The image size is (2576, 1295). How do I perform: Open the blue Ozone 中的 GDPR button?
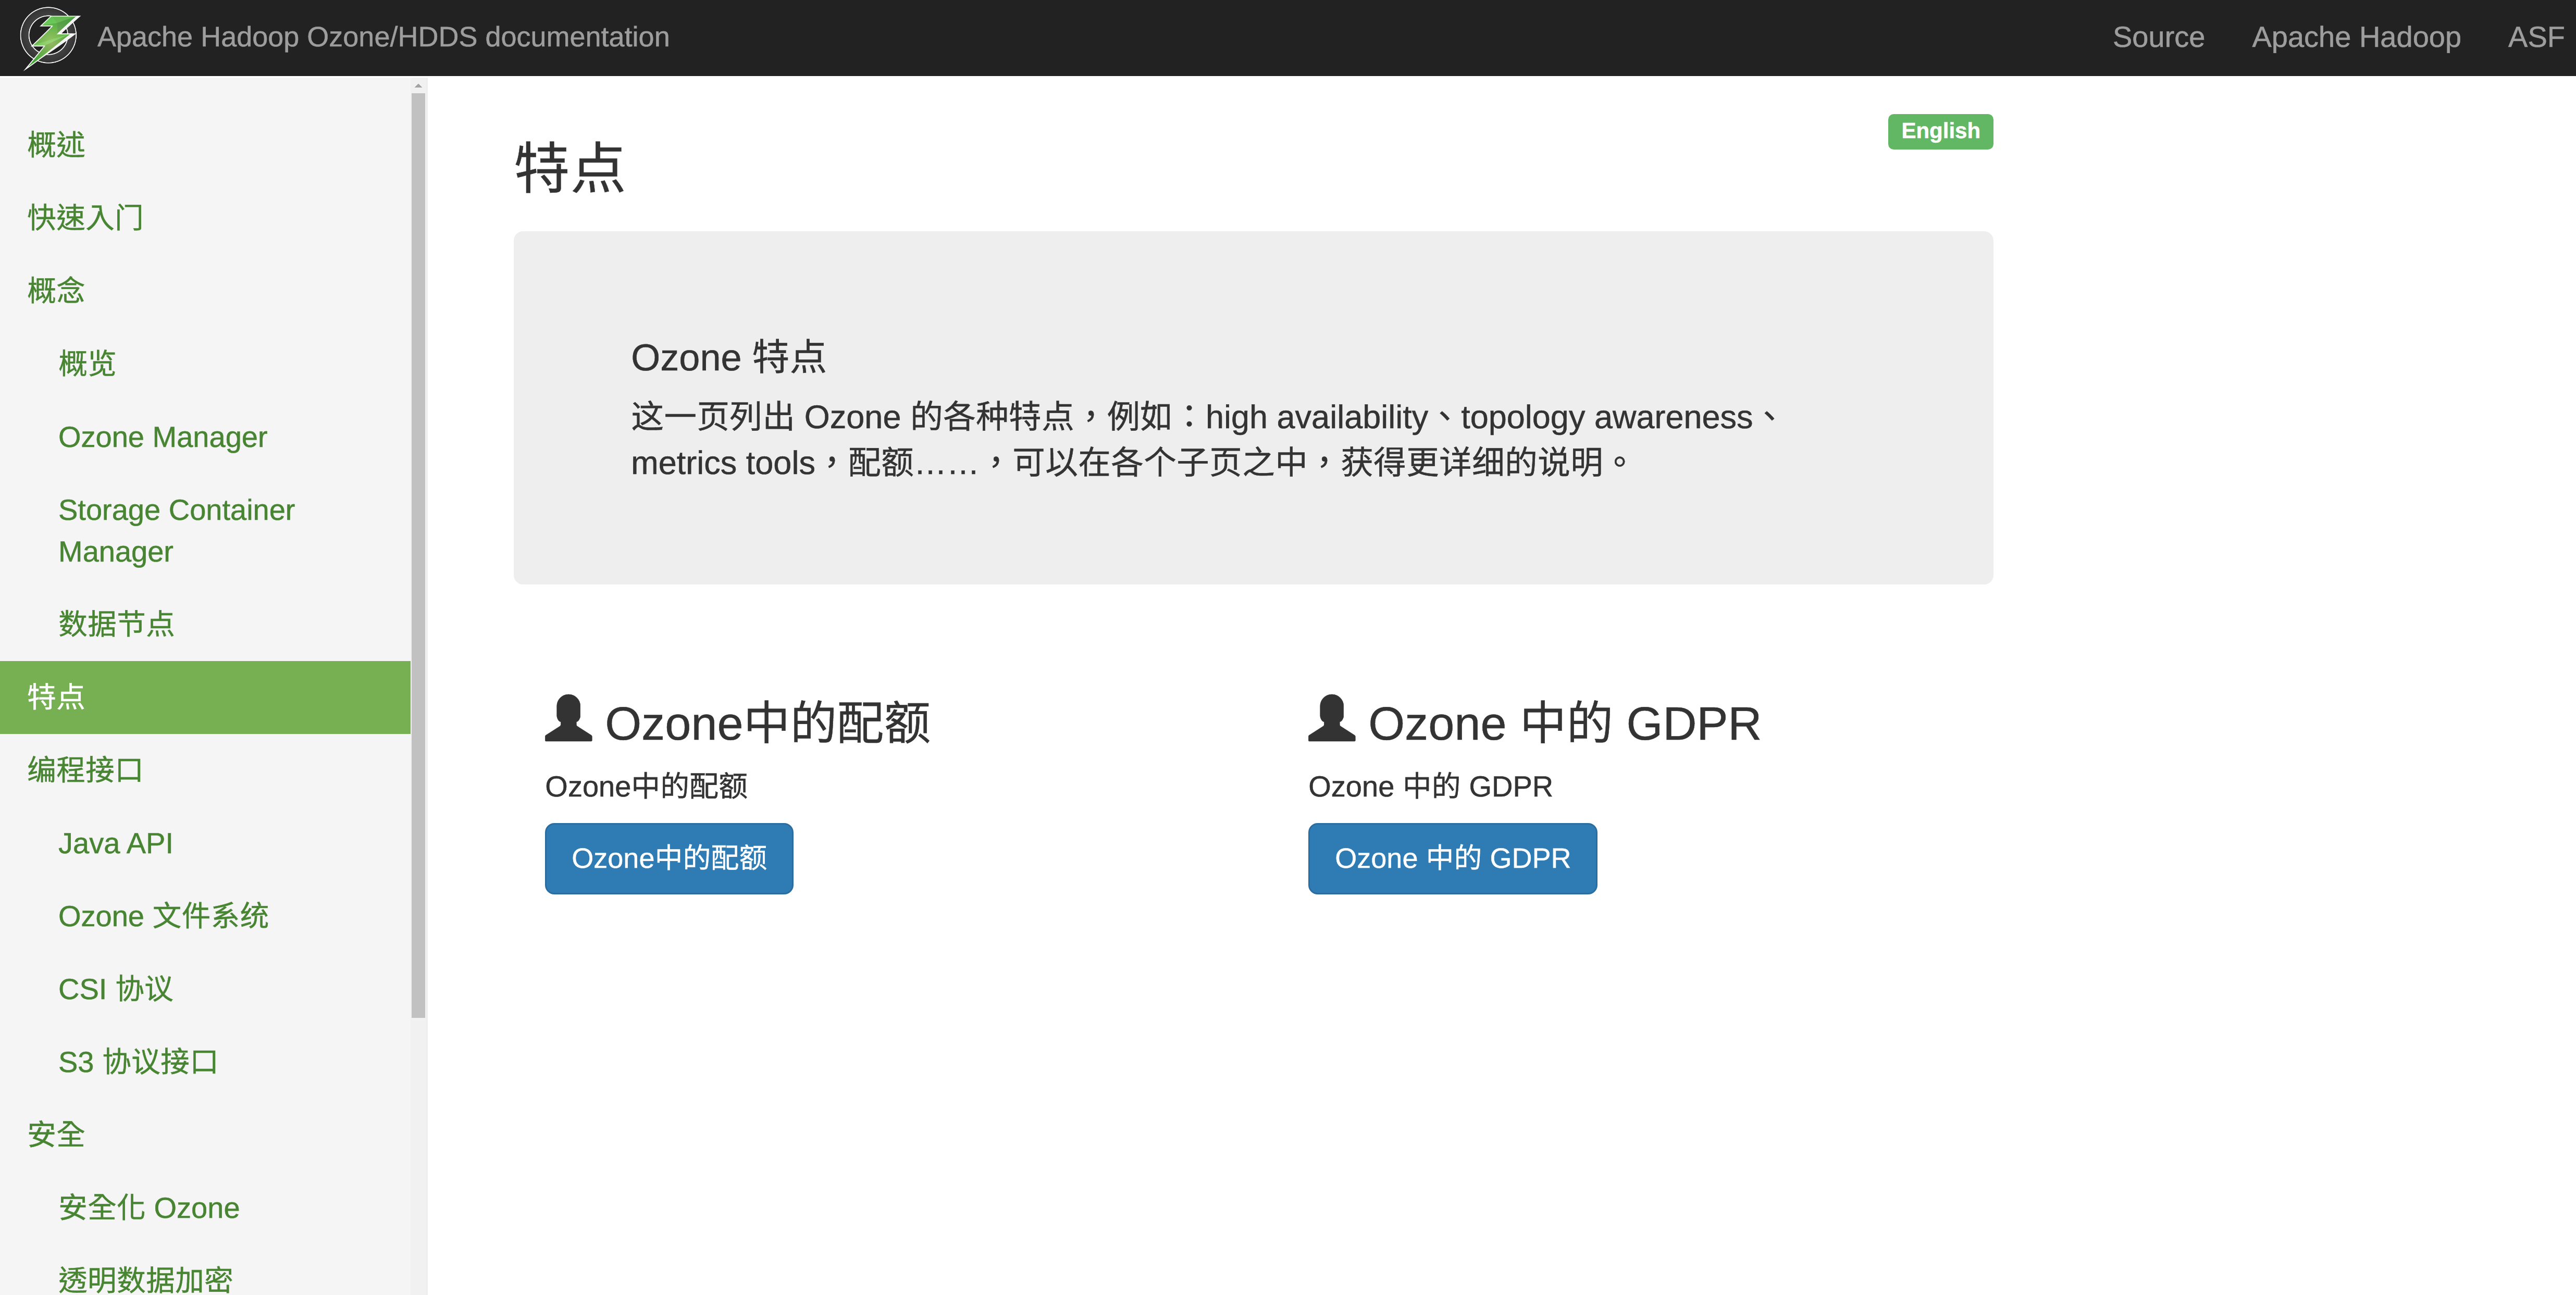1451,858
